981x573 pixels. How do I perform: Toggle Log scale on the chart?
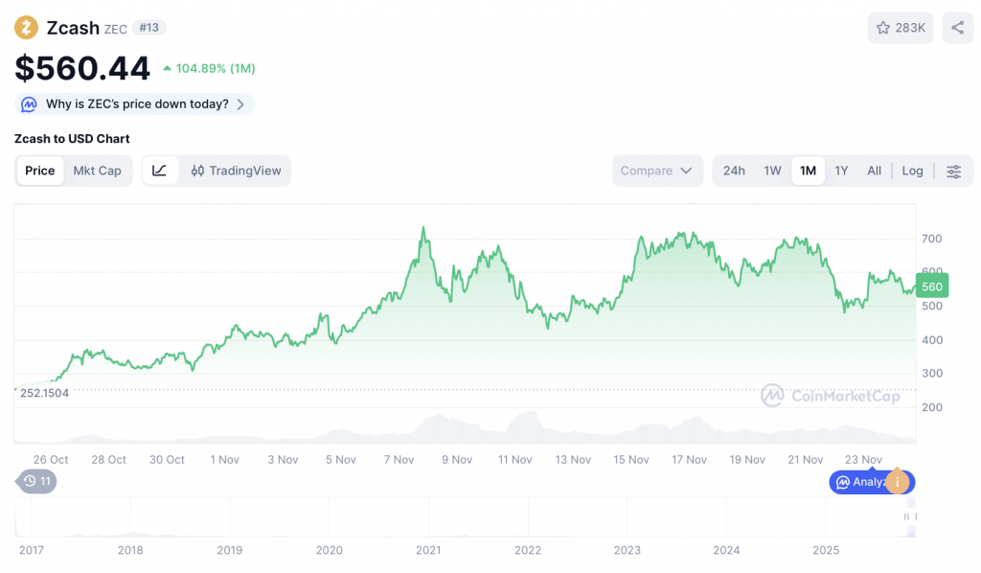click(x=912, y=171)
